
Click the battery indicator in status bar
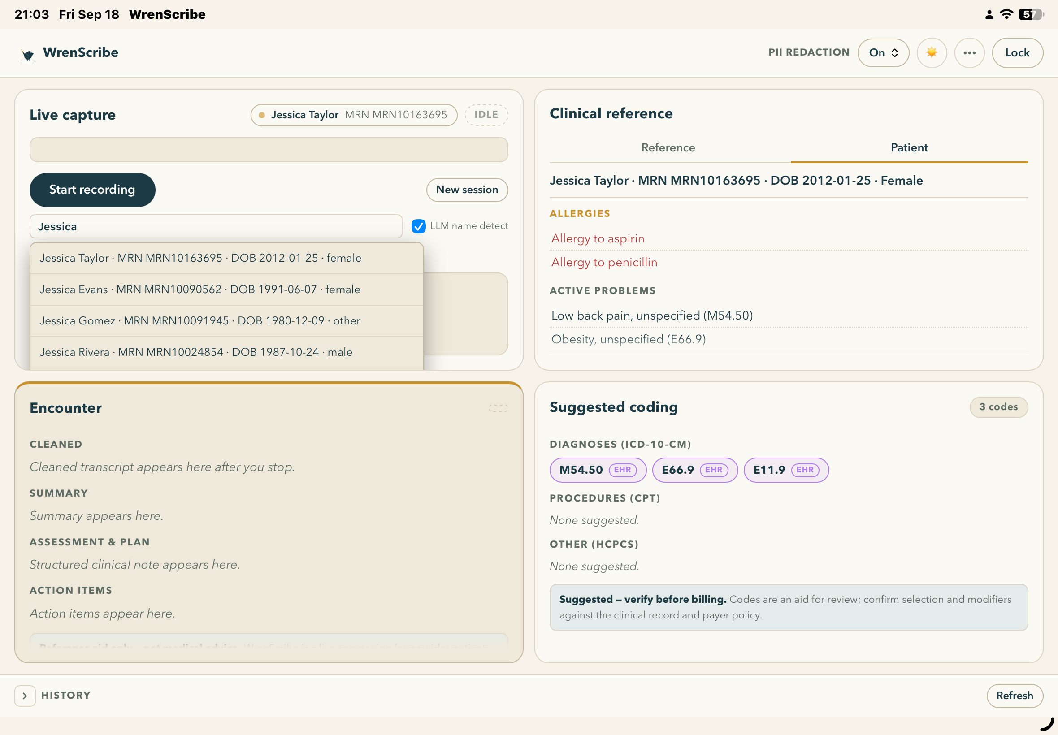tap(1030, 14)
